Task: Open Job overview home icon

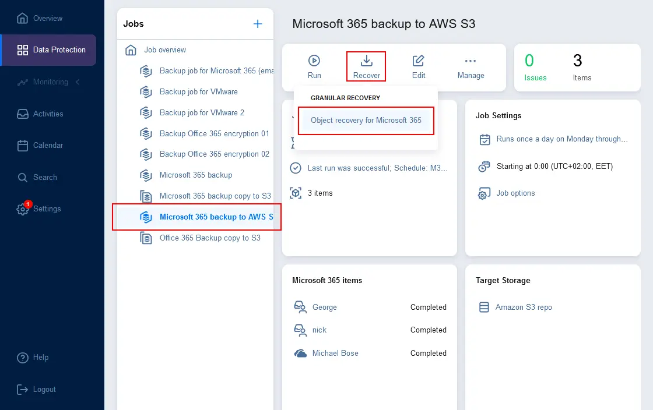Action: 131,50
